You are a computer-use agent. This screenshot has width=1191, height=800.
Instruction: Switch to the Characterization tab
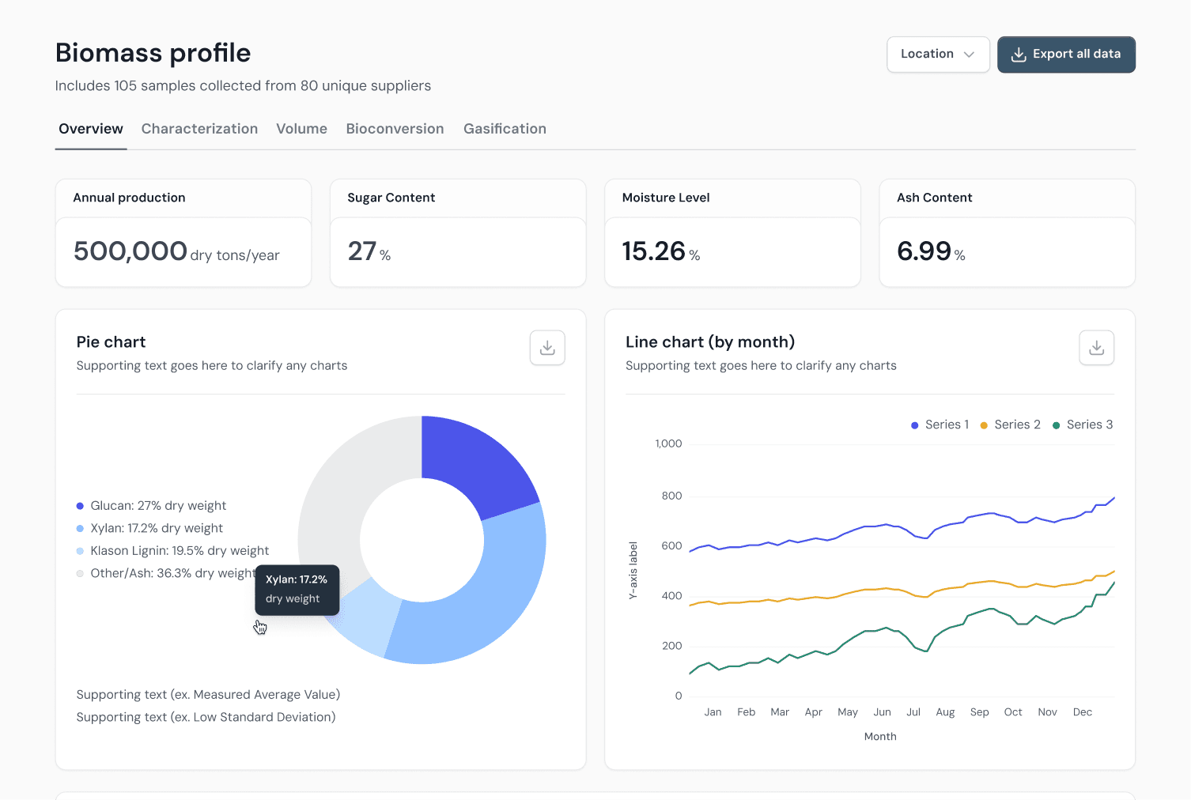pyautogui.click(x=199, y=129)
